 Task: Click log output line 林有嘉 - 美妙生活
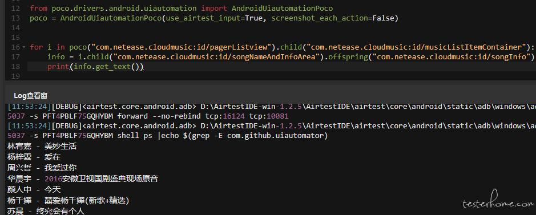point(42,147)
